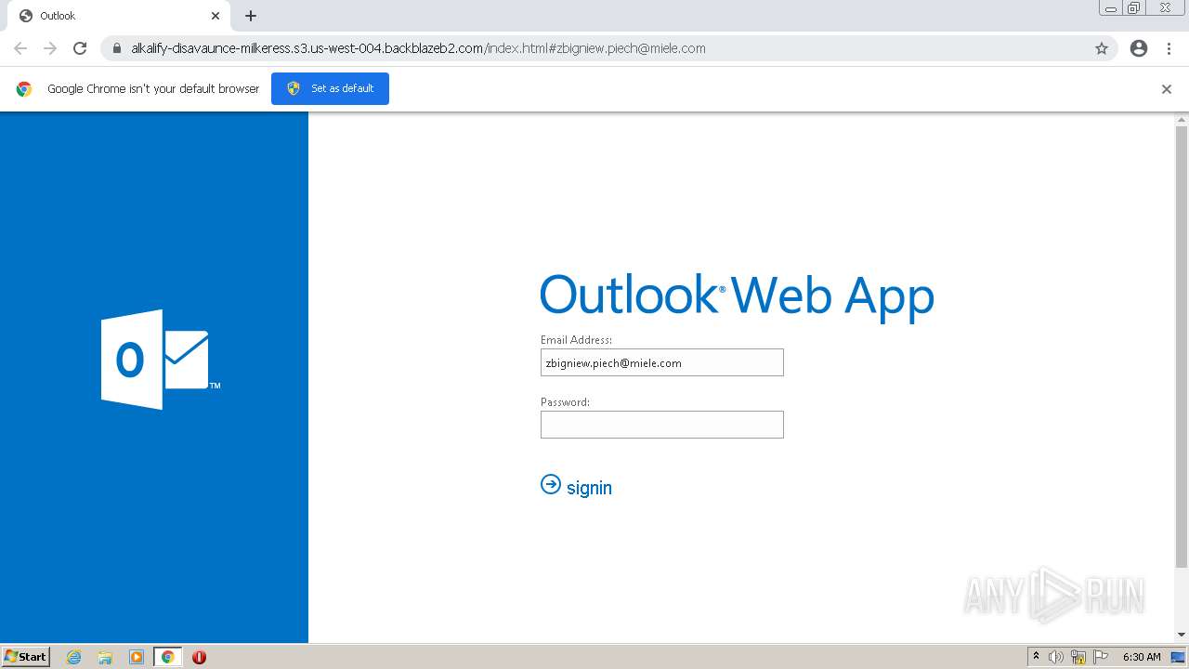Click the 6:30 AM taskbar clock
Viewport: 1189px width, 669px height.
[1142, 657]
